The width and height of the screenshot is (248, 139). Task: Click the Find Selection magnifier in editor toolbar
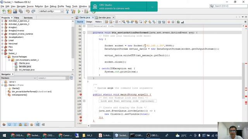pos(124,22)
